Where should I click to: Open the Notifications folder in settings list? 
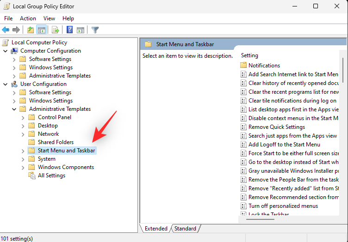coord(264,65)
